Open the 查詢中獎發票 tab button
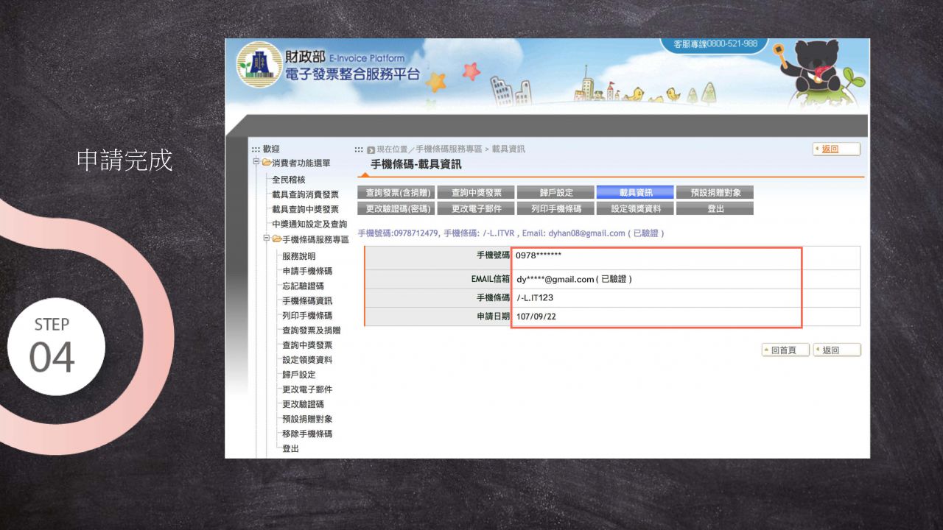The height and width of the screenshot is (530, 943). click(x=476, y=192)
